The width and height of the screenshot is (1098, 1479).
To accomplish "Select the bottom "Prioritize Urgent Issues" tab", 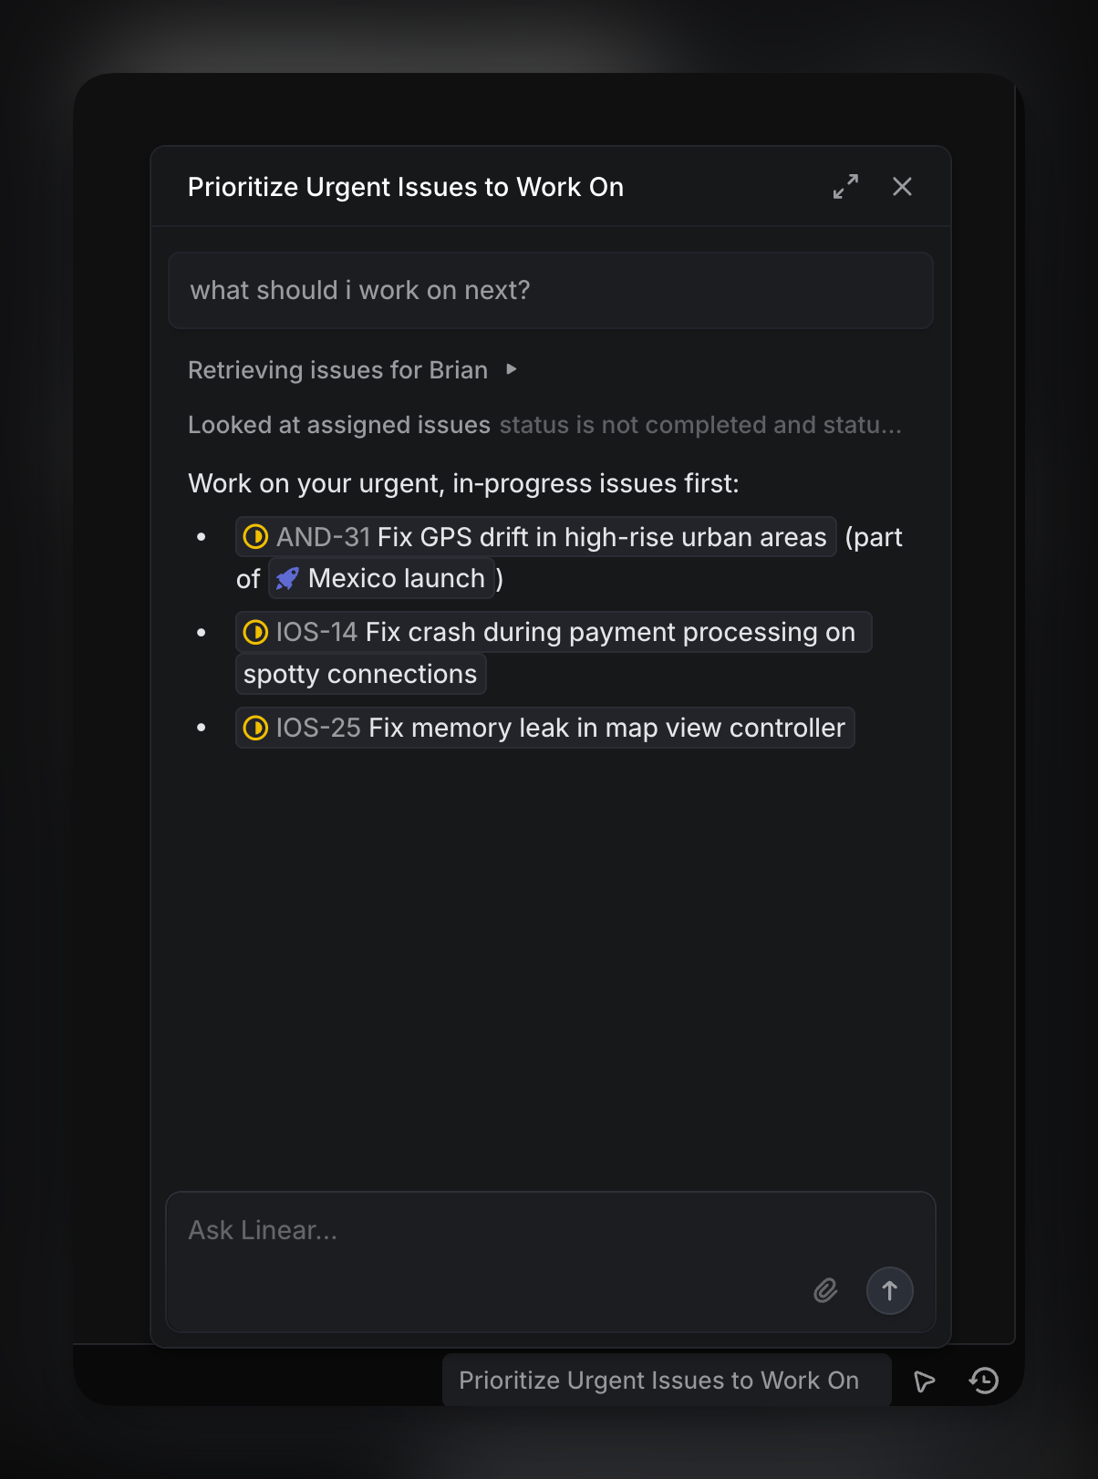I will [658, 1381].
